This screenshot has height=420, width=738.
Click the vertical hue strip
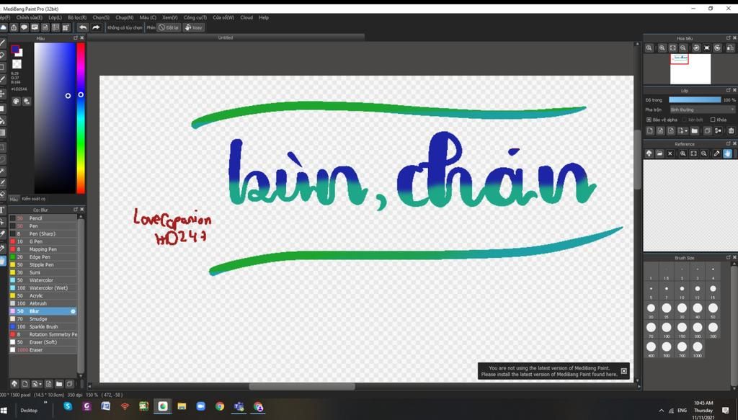81,118
